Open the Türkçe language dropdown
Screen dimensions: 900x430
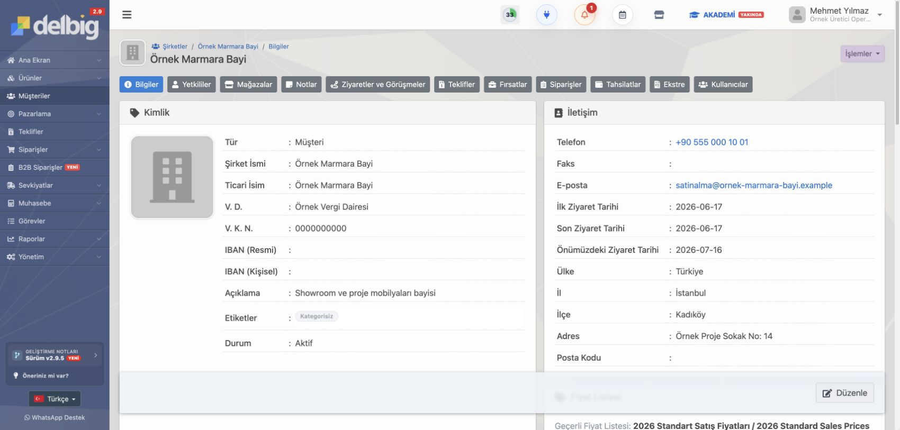point(55,399)
